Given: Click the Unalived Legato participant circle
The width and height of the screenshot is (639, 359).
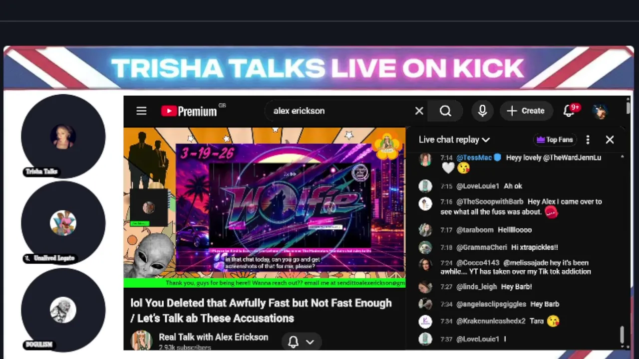Looking at the screenshot, I should [63, 222].
